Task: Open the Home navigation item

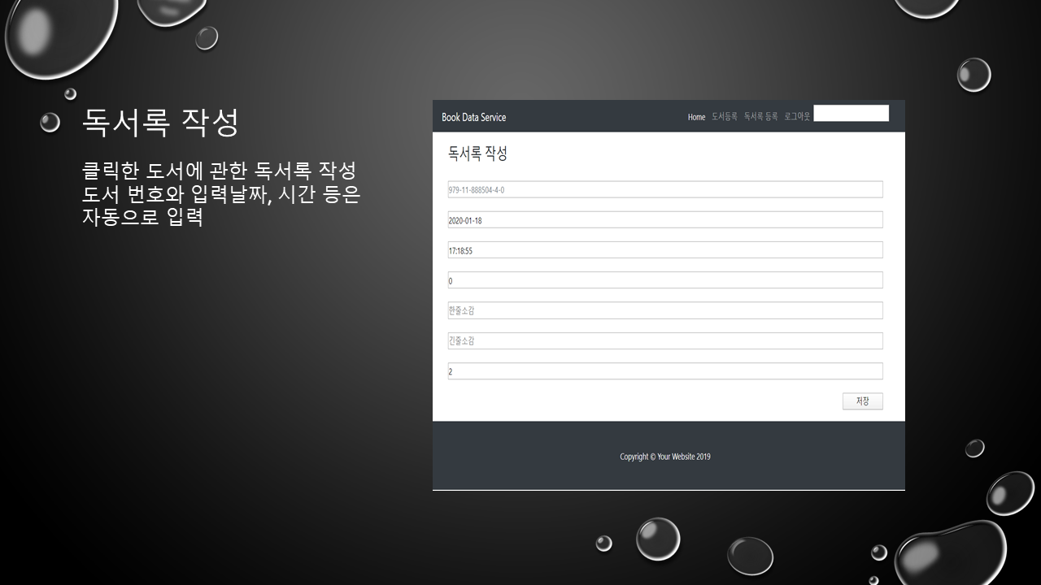Action: click(x=696, y=117)
